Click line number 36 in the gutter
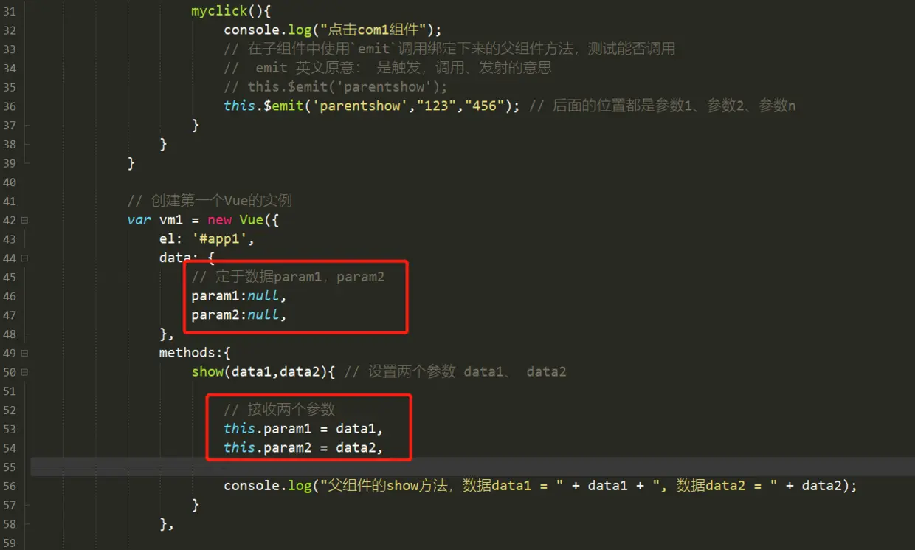This screenshot has width=915, height=550. (10, 106)
